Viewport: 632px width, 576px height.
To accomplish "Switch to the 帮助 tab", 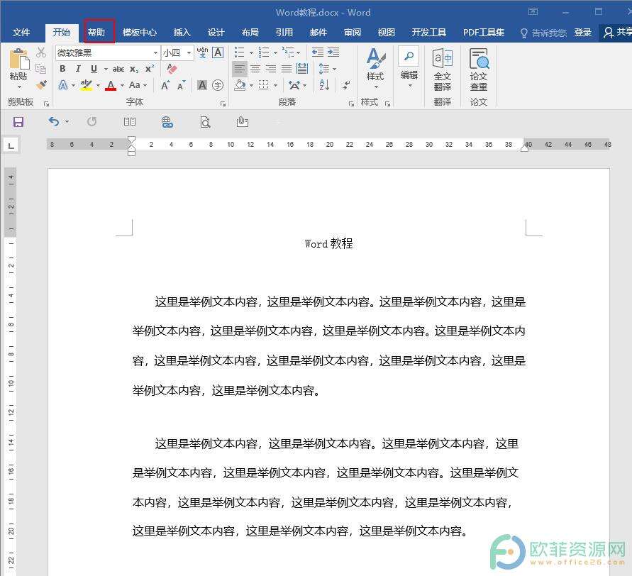I will tap(96, 32).
